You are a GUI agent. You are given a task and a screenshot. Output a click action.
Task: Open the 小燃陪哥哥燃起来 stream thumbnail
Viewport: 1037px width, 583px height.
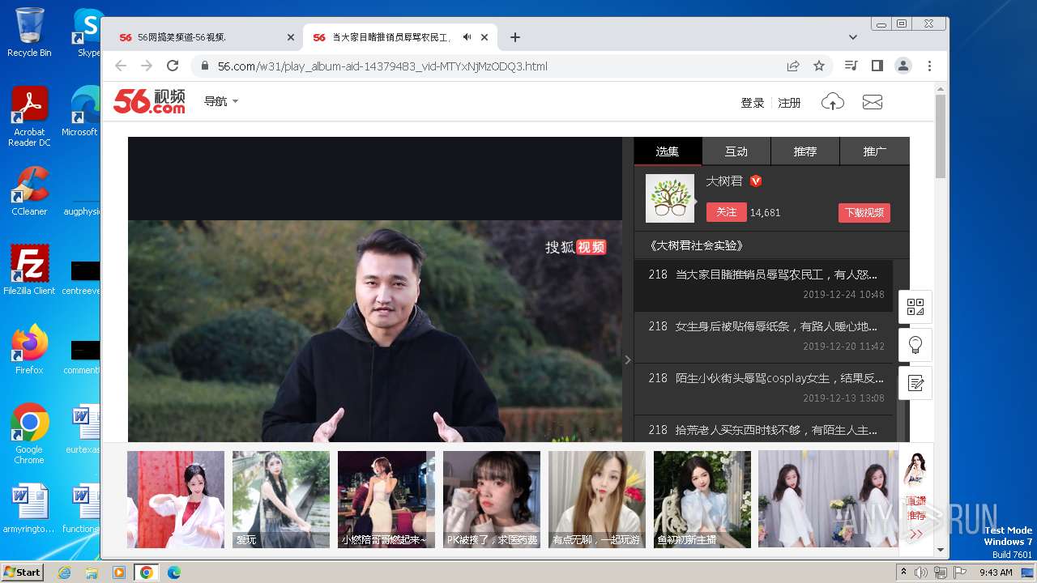(386, 500)
